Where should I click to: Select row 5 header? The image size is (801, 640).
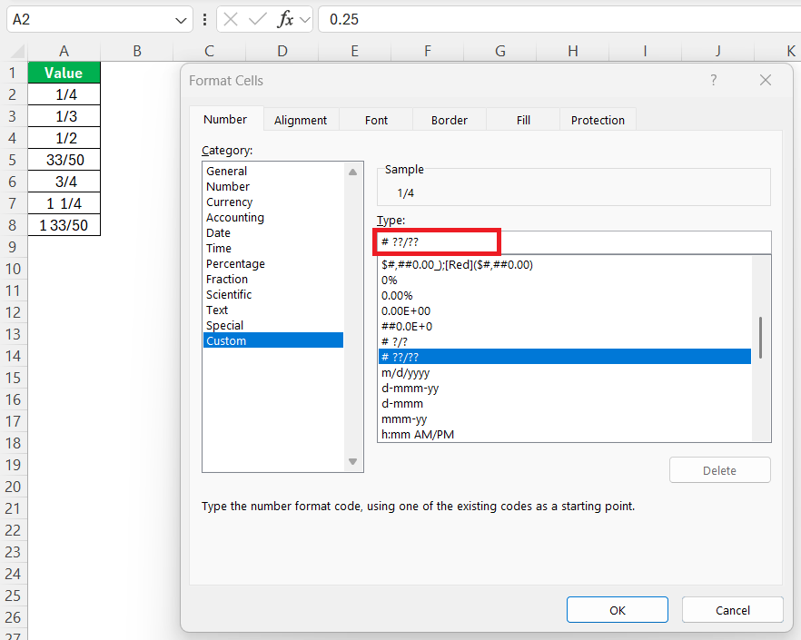pos(13,160)
